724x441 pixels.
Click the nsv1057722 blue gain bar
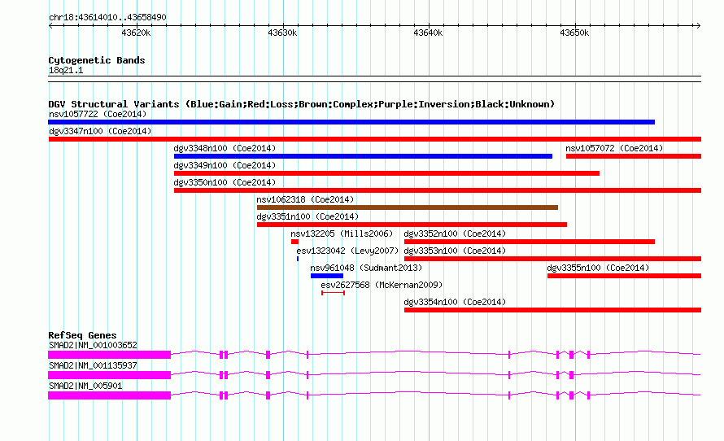pyautogui.click(x=351, y=122)
